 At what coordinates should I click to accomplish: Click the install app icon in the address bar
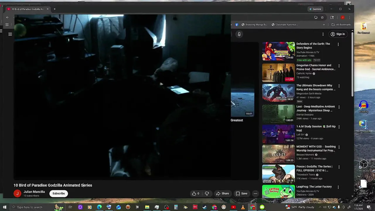[x=316, y=17]
